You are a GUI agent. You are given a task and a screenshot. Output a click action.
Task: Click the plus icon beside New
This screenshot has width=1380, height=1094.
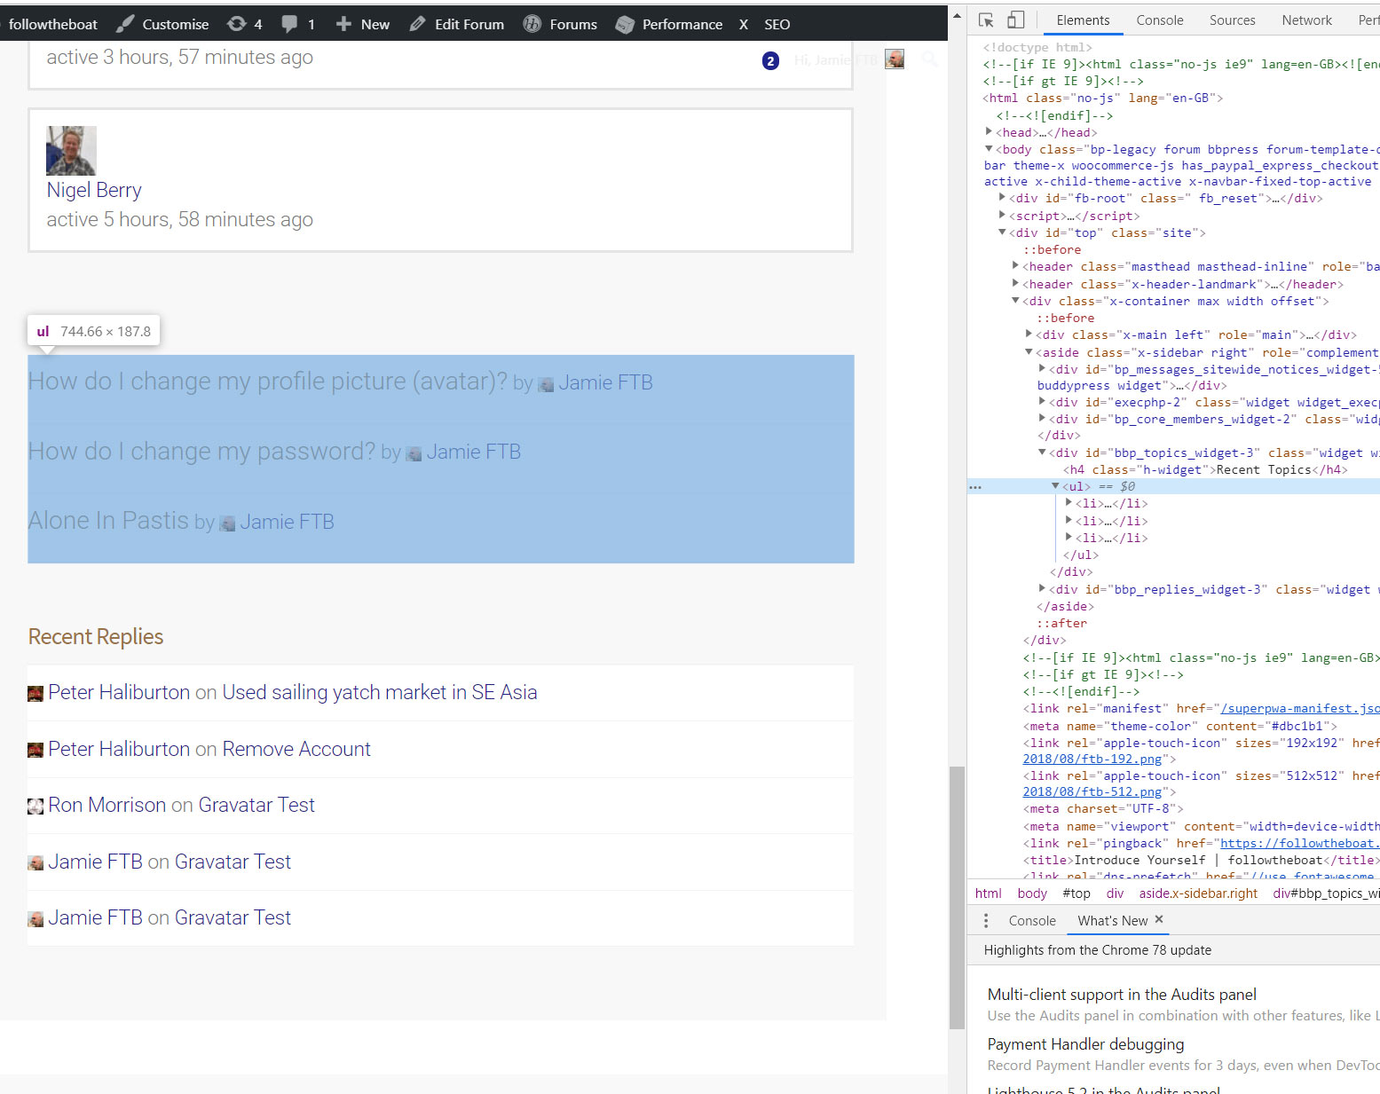[343, 24]
